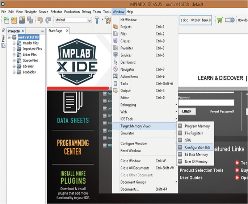Choose Program Memory from the submenu

point(197,126)
